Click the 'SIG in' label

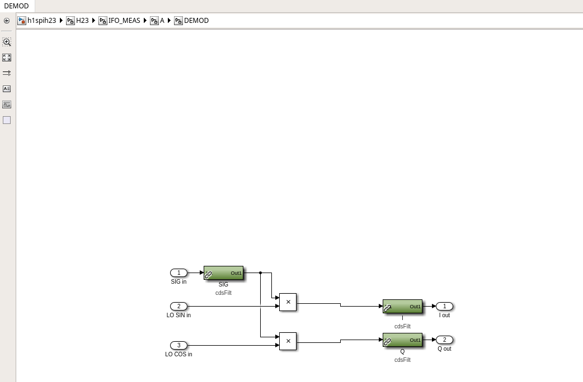point(179,282)
